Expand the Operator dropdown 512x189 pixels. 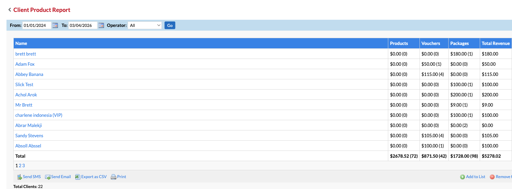click(x=145, y=25)
